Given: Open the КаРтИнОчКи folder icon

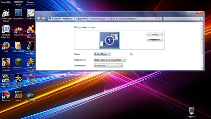Looking at the screenshot, I should [18, 47].
